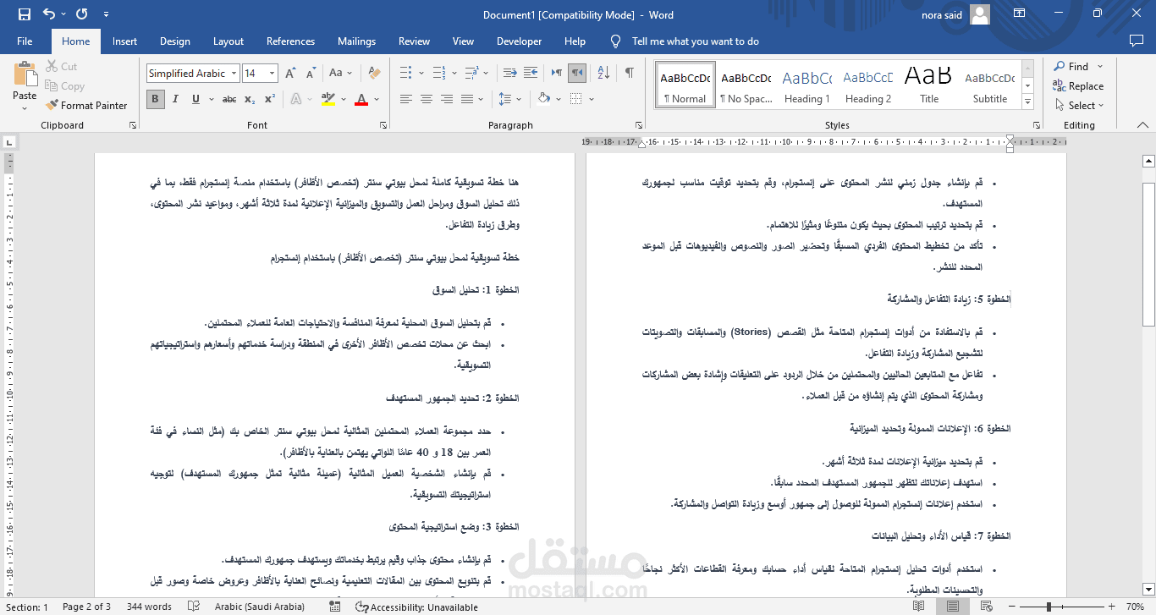The image size is (1156, 615).
Task: Open the Select dropdown in Editing
Action: pyautogui.click(x=1081, y=106)
